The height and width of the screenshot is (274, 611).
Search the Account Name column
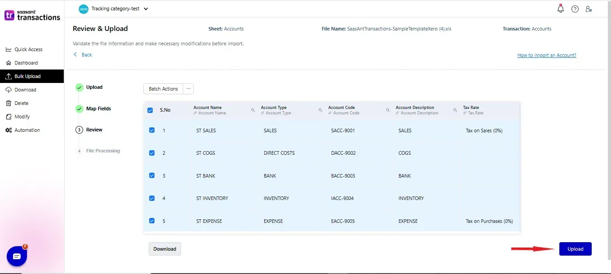[253, 110]
